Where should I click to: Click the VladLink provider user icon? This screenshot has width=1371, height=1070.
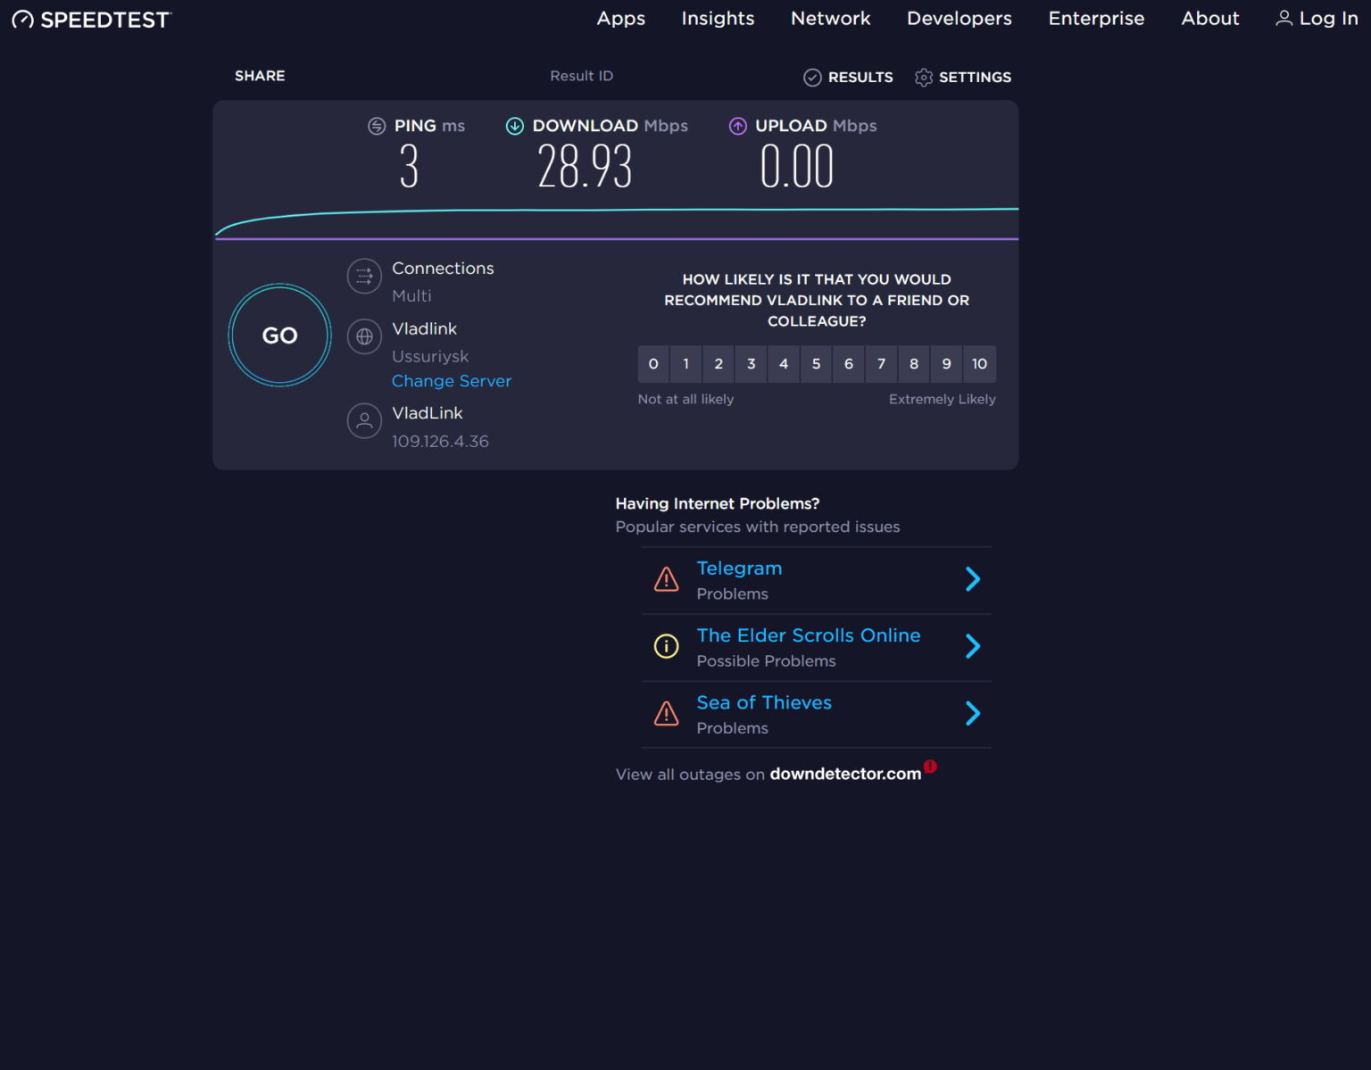(364, 421)
